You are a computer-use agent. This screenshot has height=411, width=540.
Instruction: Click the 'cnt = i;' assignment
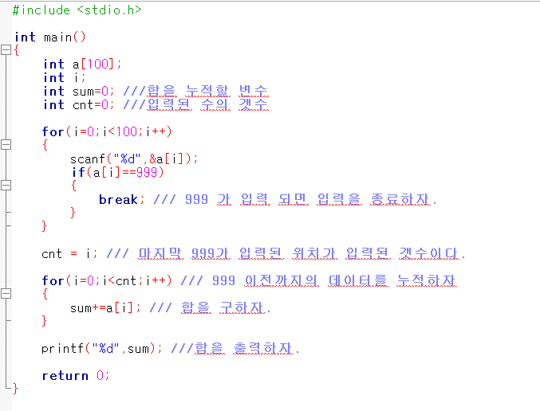tap(69, 254)
